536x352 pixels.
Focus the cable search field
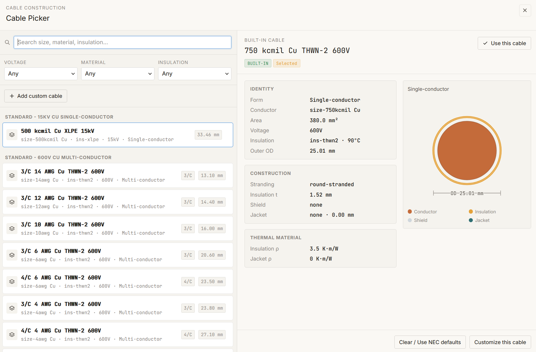(x=122, y=42)
